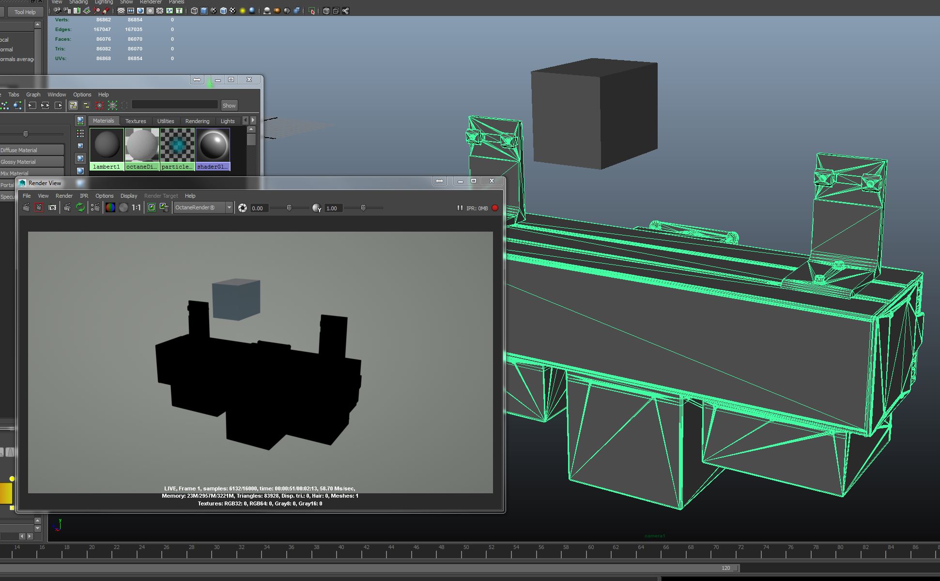Click the Redo previous render clapperboard icon
The width and height of the screenshot is (940, 581).
[x=26, y=208]
